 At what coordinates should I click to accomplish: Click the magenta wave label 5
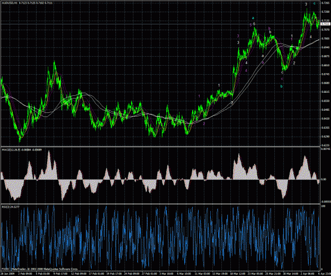[251, 25]
